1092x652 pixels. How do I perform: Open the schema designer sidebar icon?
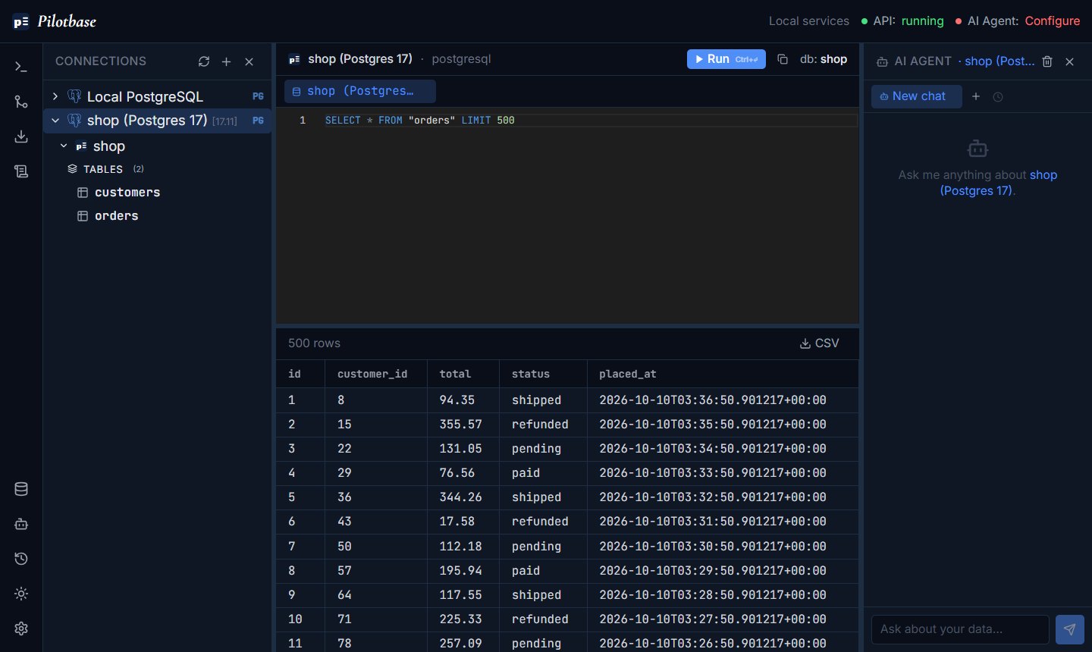point(21,171)
